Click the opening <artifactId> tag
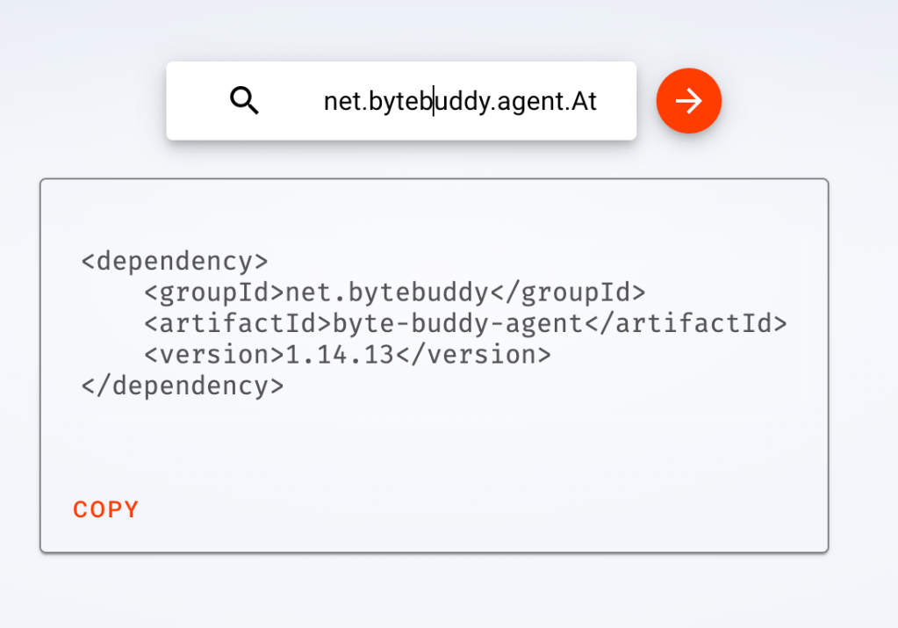Viewport: 898px width, 628px height. 238,324
